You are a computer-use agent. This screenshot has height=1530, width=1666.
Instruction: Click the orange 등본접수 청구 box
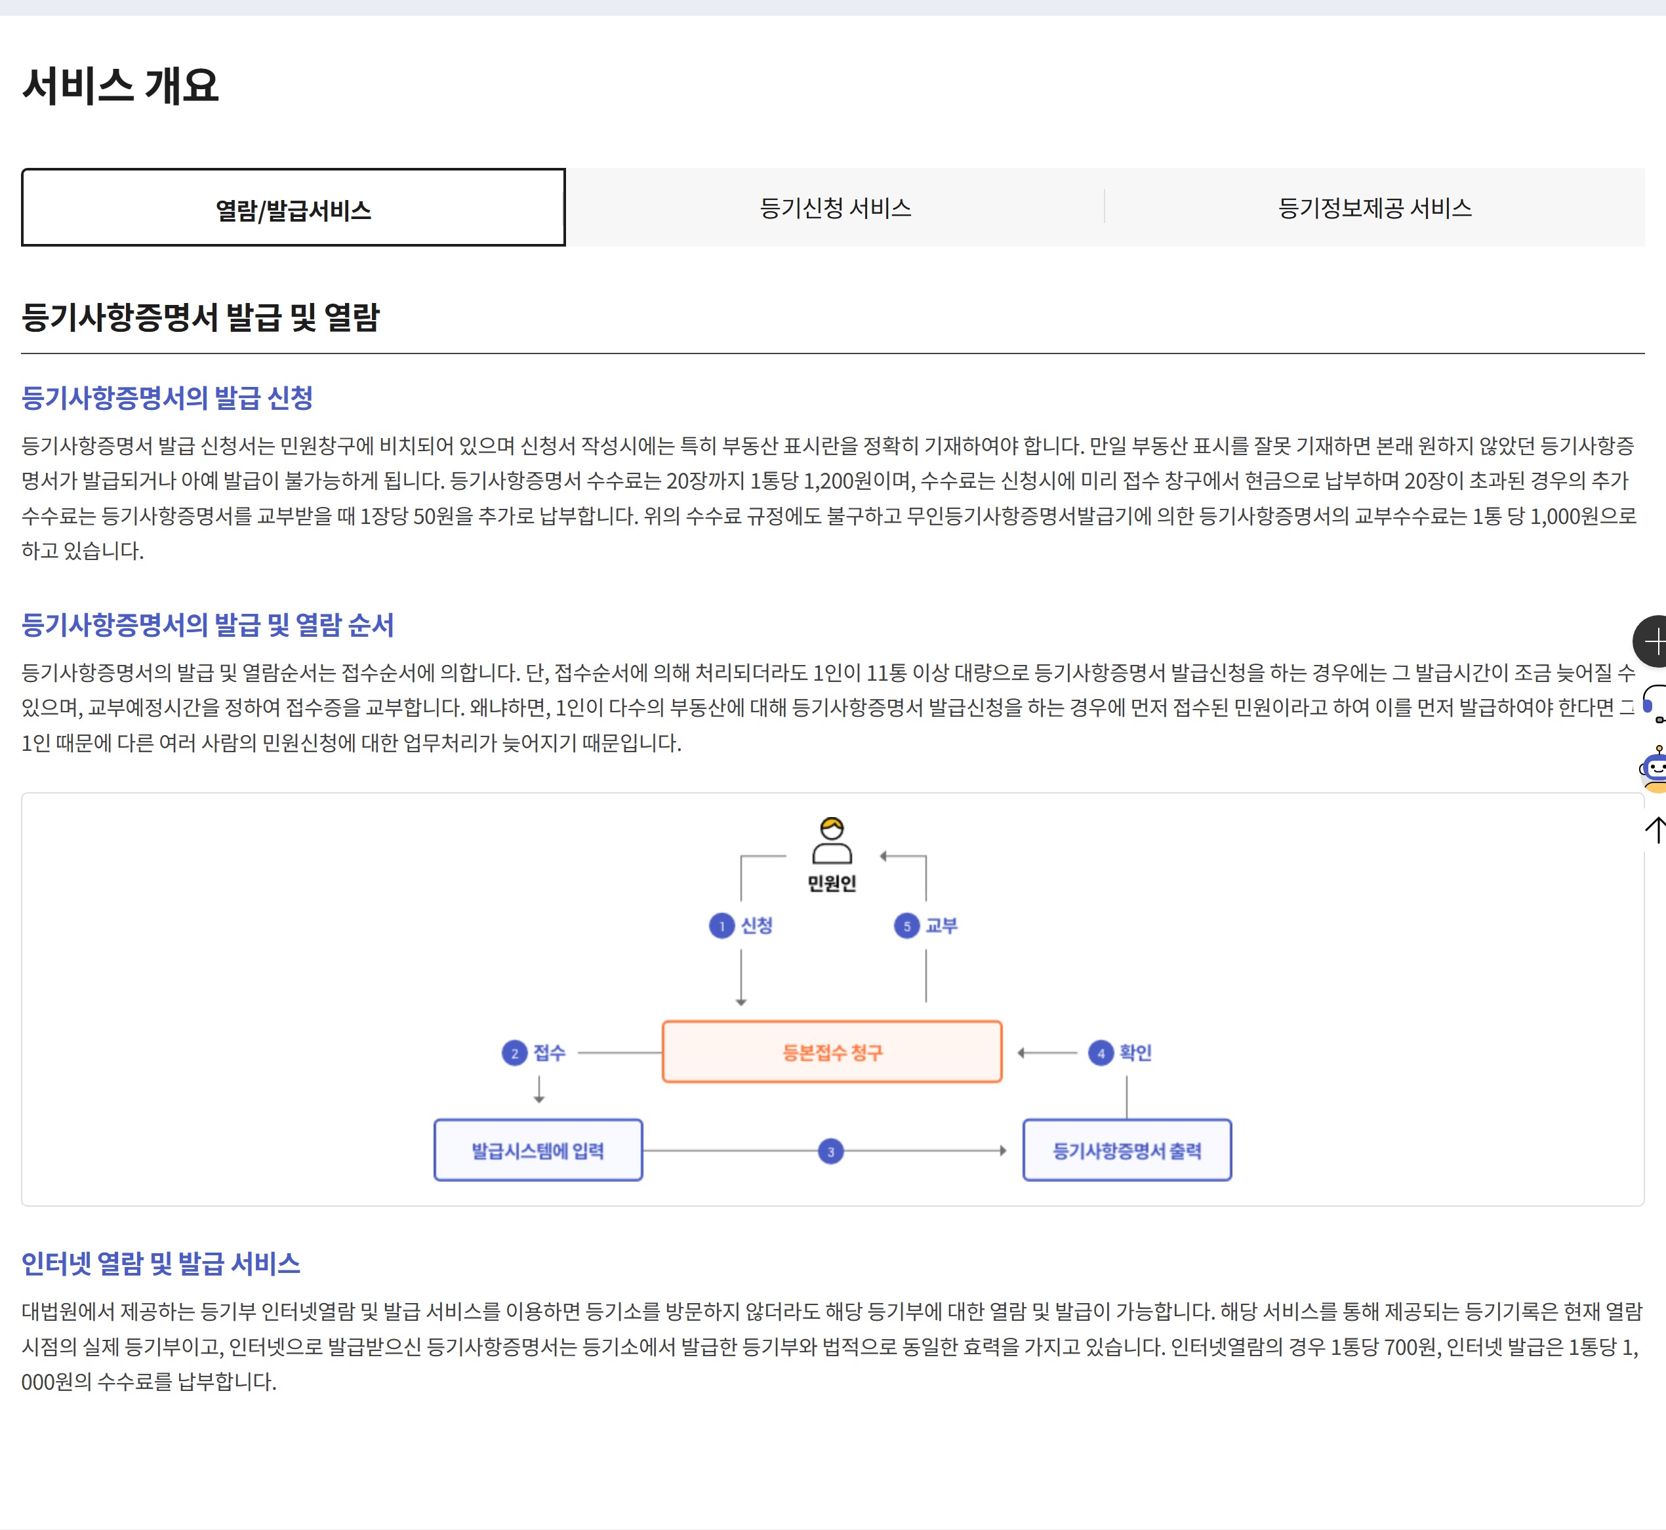831,1053
